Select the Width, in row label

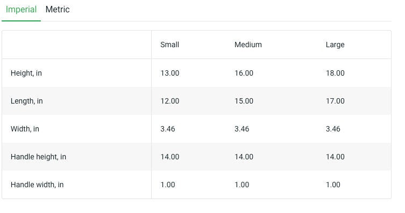[x=25, y=129]
